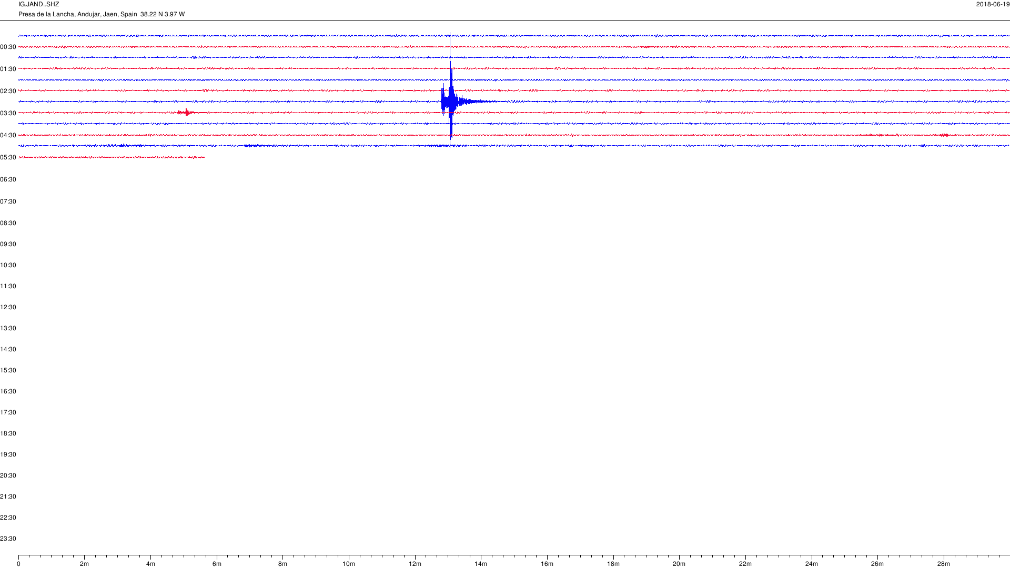Click the 11:30 time label

click(8, 286)
